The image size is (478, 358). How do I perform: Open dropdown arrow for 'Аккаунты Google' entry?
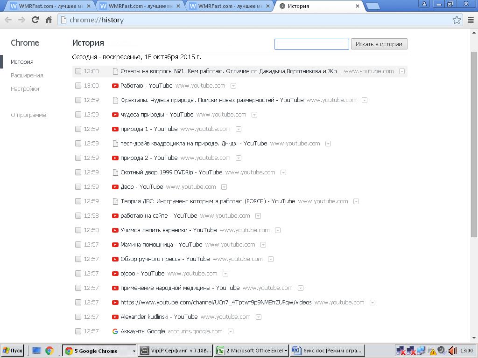[231, 331]
